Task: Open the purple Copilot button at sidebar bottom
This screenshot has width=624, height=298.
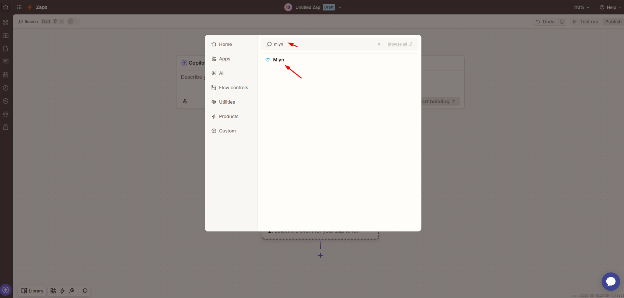Action: [6, 290]
